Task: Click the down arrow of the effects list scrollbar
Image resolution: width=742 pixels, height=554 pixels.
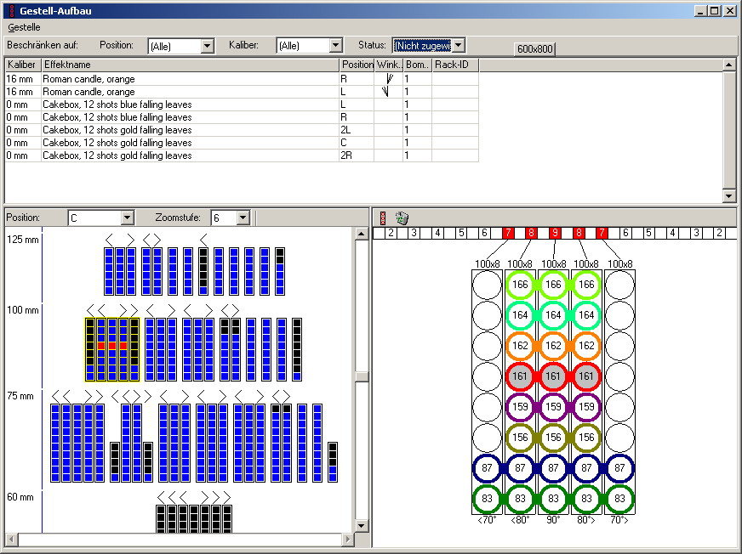Action: tap(729, 196)
